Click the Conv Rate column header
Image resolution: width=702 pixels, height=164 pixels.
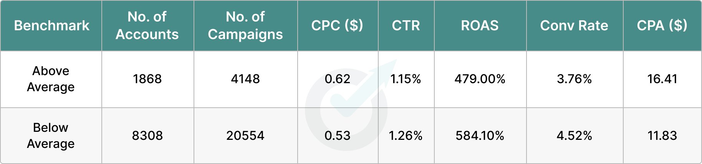tap(574, 26)
